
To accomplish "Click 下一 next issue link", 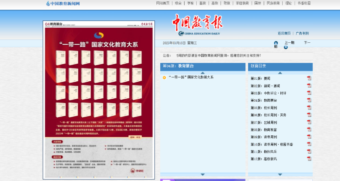I will [x=307, y=43].
